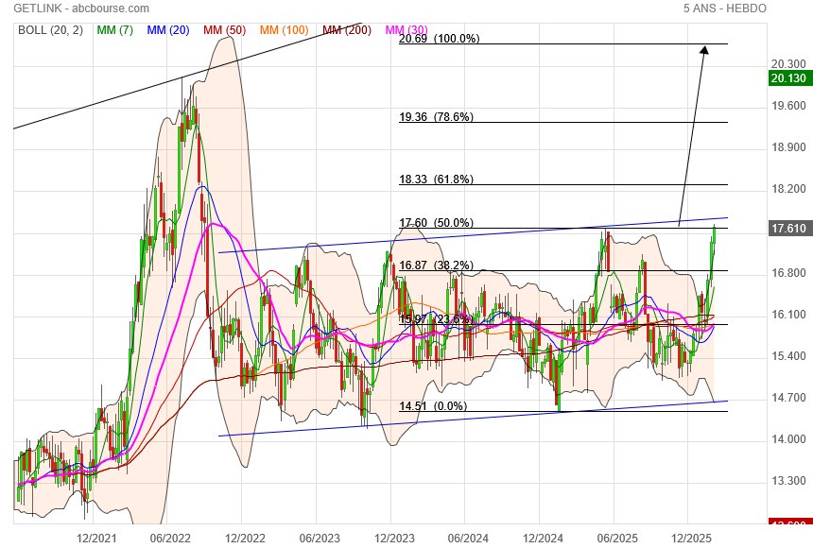Click the 14.000 price axis value
The image size is (813, 548).
pyautogui.click(x=788, y=439)
